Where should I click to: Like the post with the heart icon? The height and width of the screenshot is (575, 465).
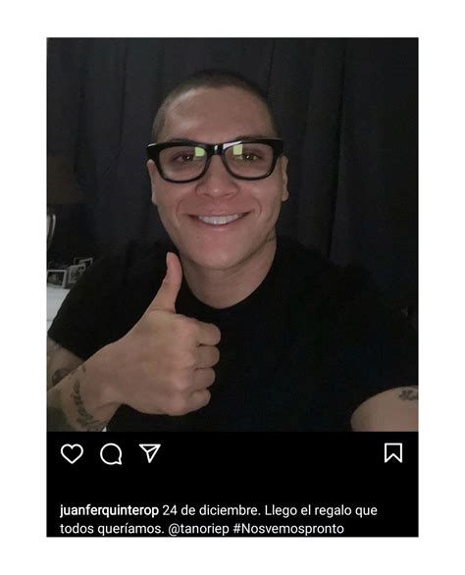point(72,453)
